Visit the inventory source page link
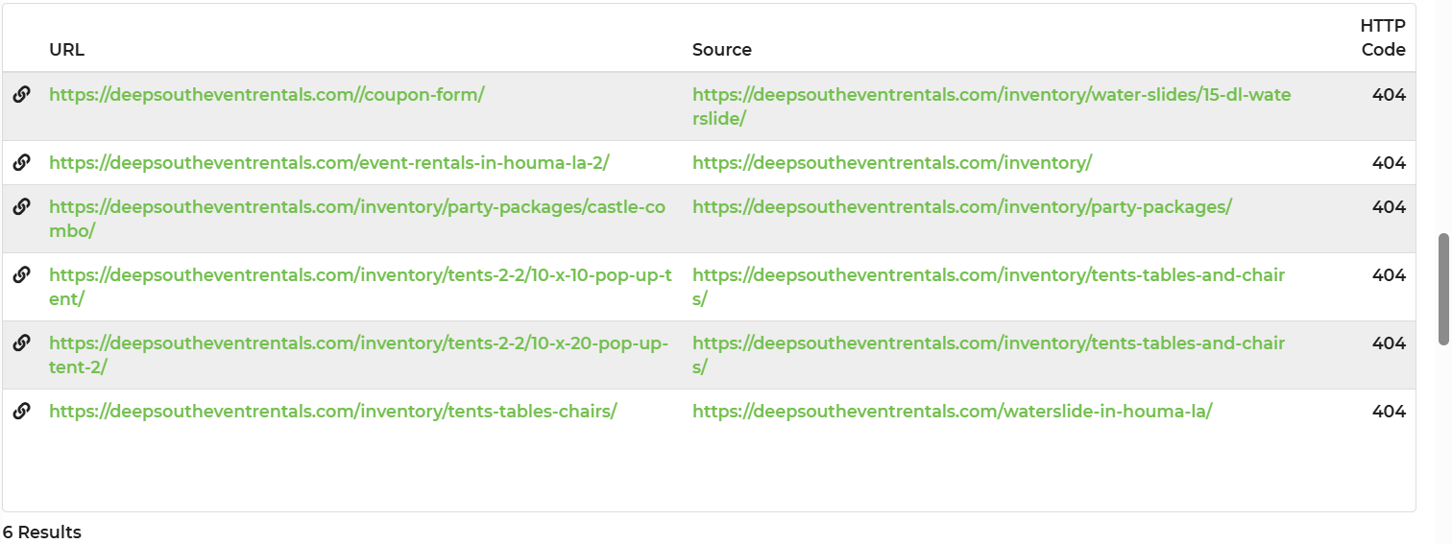Viewport: 1452px width, 544px height. 891,163
